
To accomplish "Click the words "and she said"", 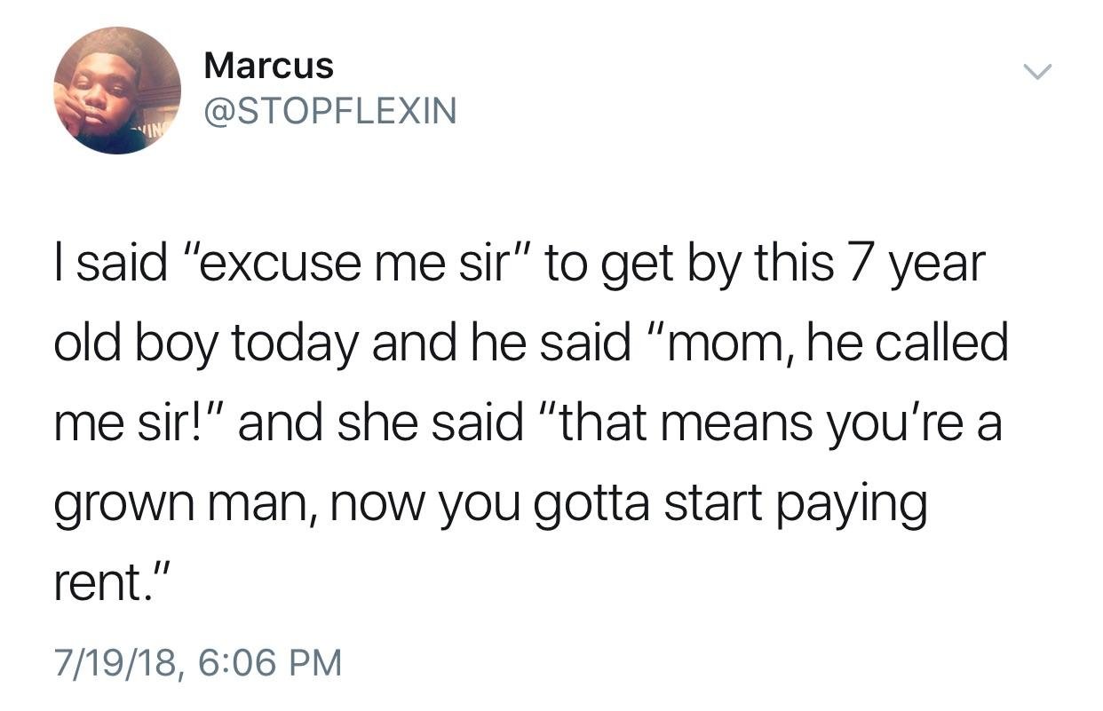I will (x=380, y=422).
